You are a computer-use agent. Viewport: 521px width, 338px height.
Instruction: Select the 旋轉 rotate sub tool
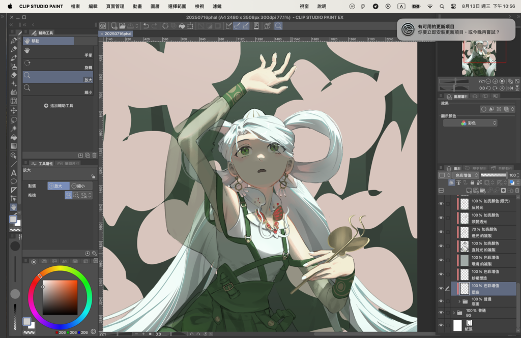coord(58,65)
